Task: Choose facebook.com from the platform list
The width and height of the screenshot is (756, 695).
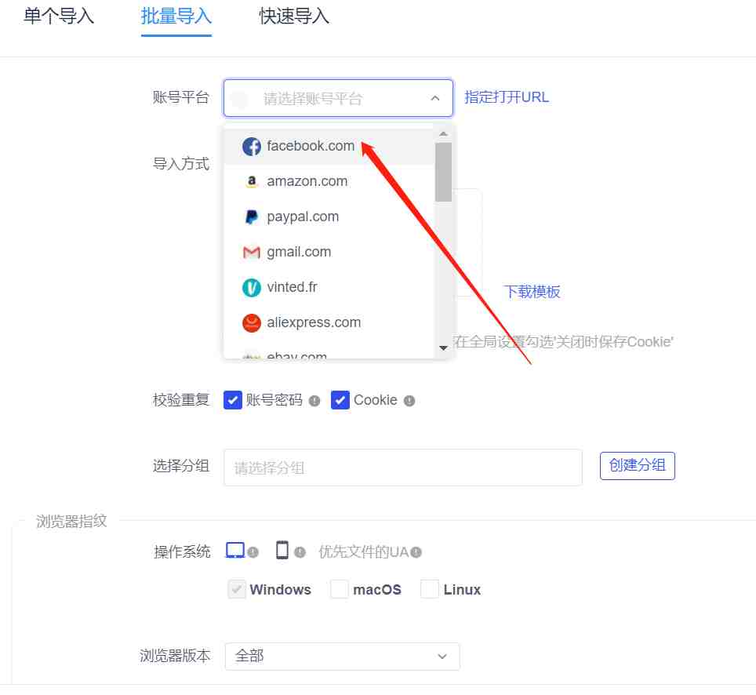Action: coord(329,146)
